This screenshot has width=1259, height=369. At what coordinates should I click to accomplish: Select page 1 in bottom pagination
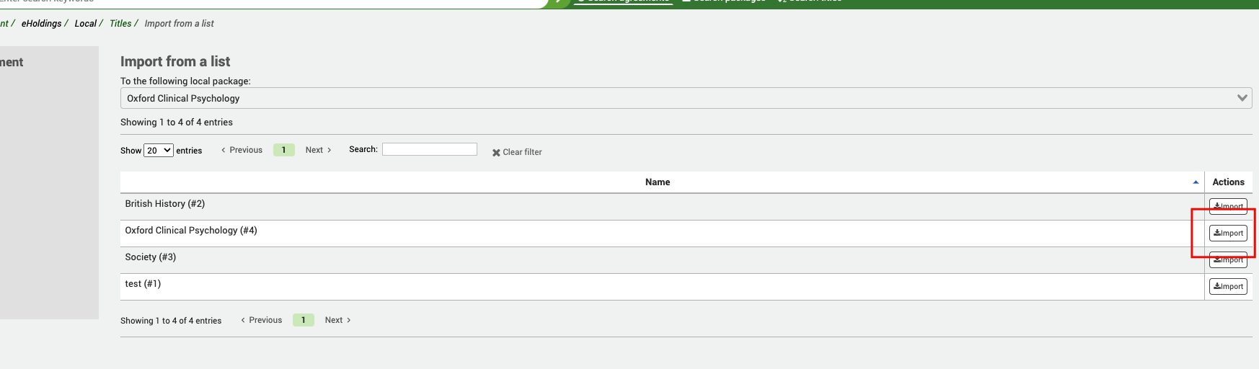(x=304, y=320)
